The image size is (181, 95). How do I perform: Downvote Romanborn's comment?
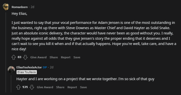(x=25, y=57)
